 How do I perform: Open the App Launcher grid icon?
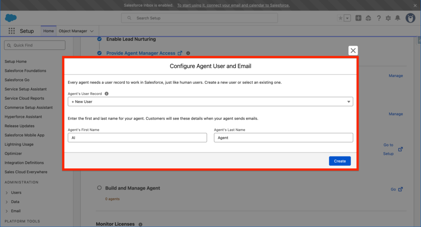12,31
